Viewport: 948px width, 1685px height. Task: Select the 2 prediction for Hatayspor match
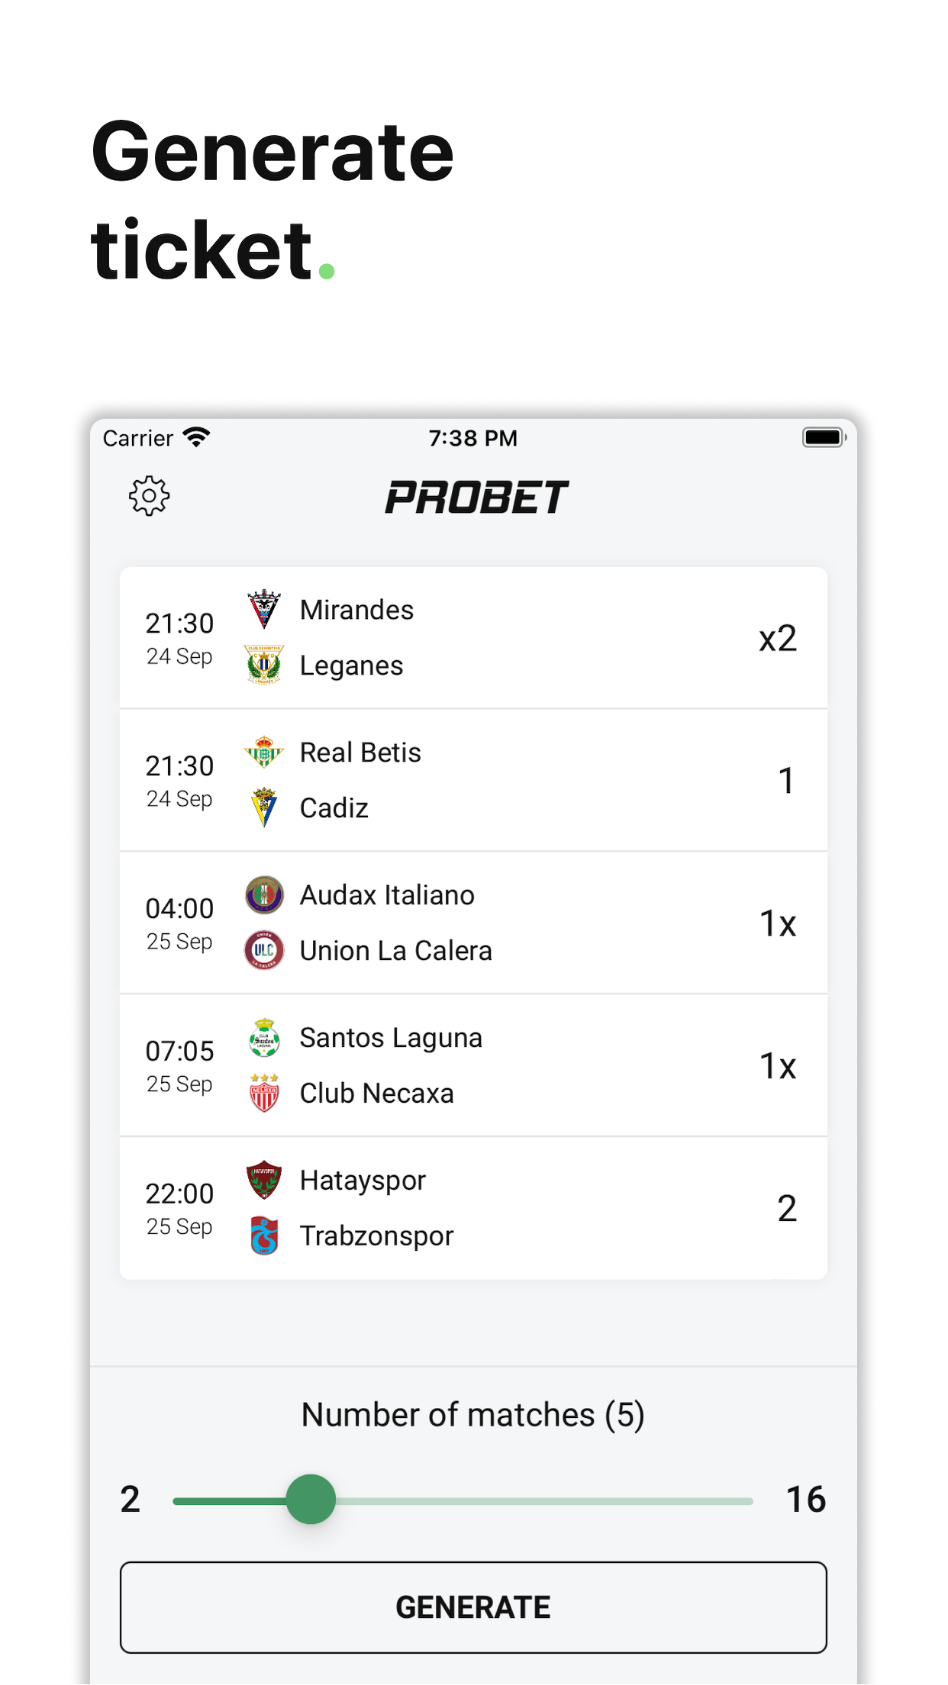[786, 1208]
